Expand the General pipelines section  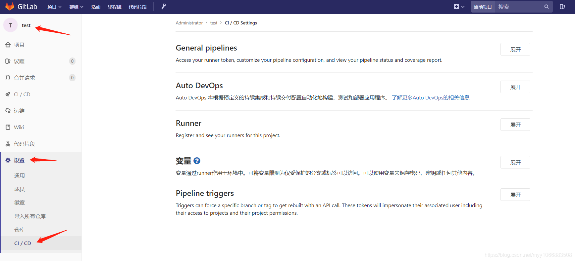515,49
